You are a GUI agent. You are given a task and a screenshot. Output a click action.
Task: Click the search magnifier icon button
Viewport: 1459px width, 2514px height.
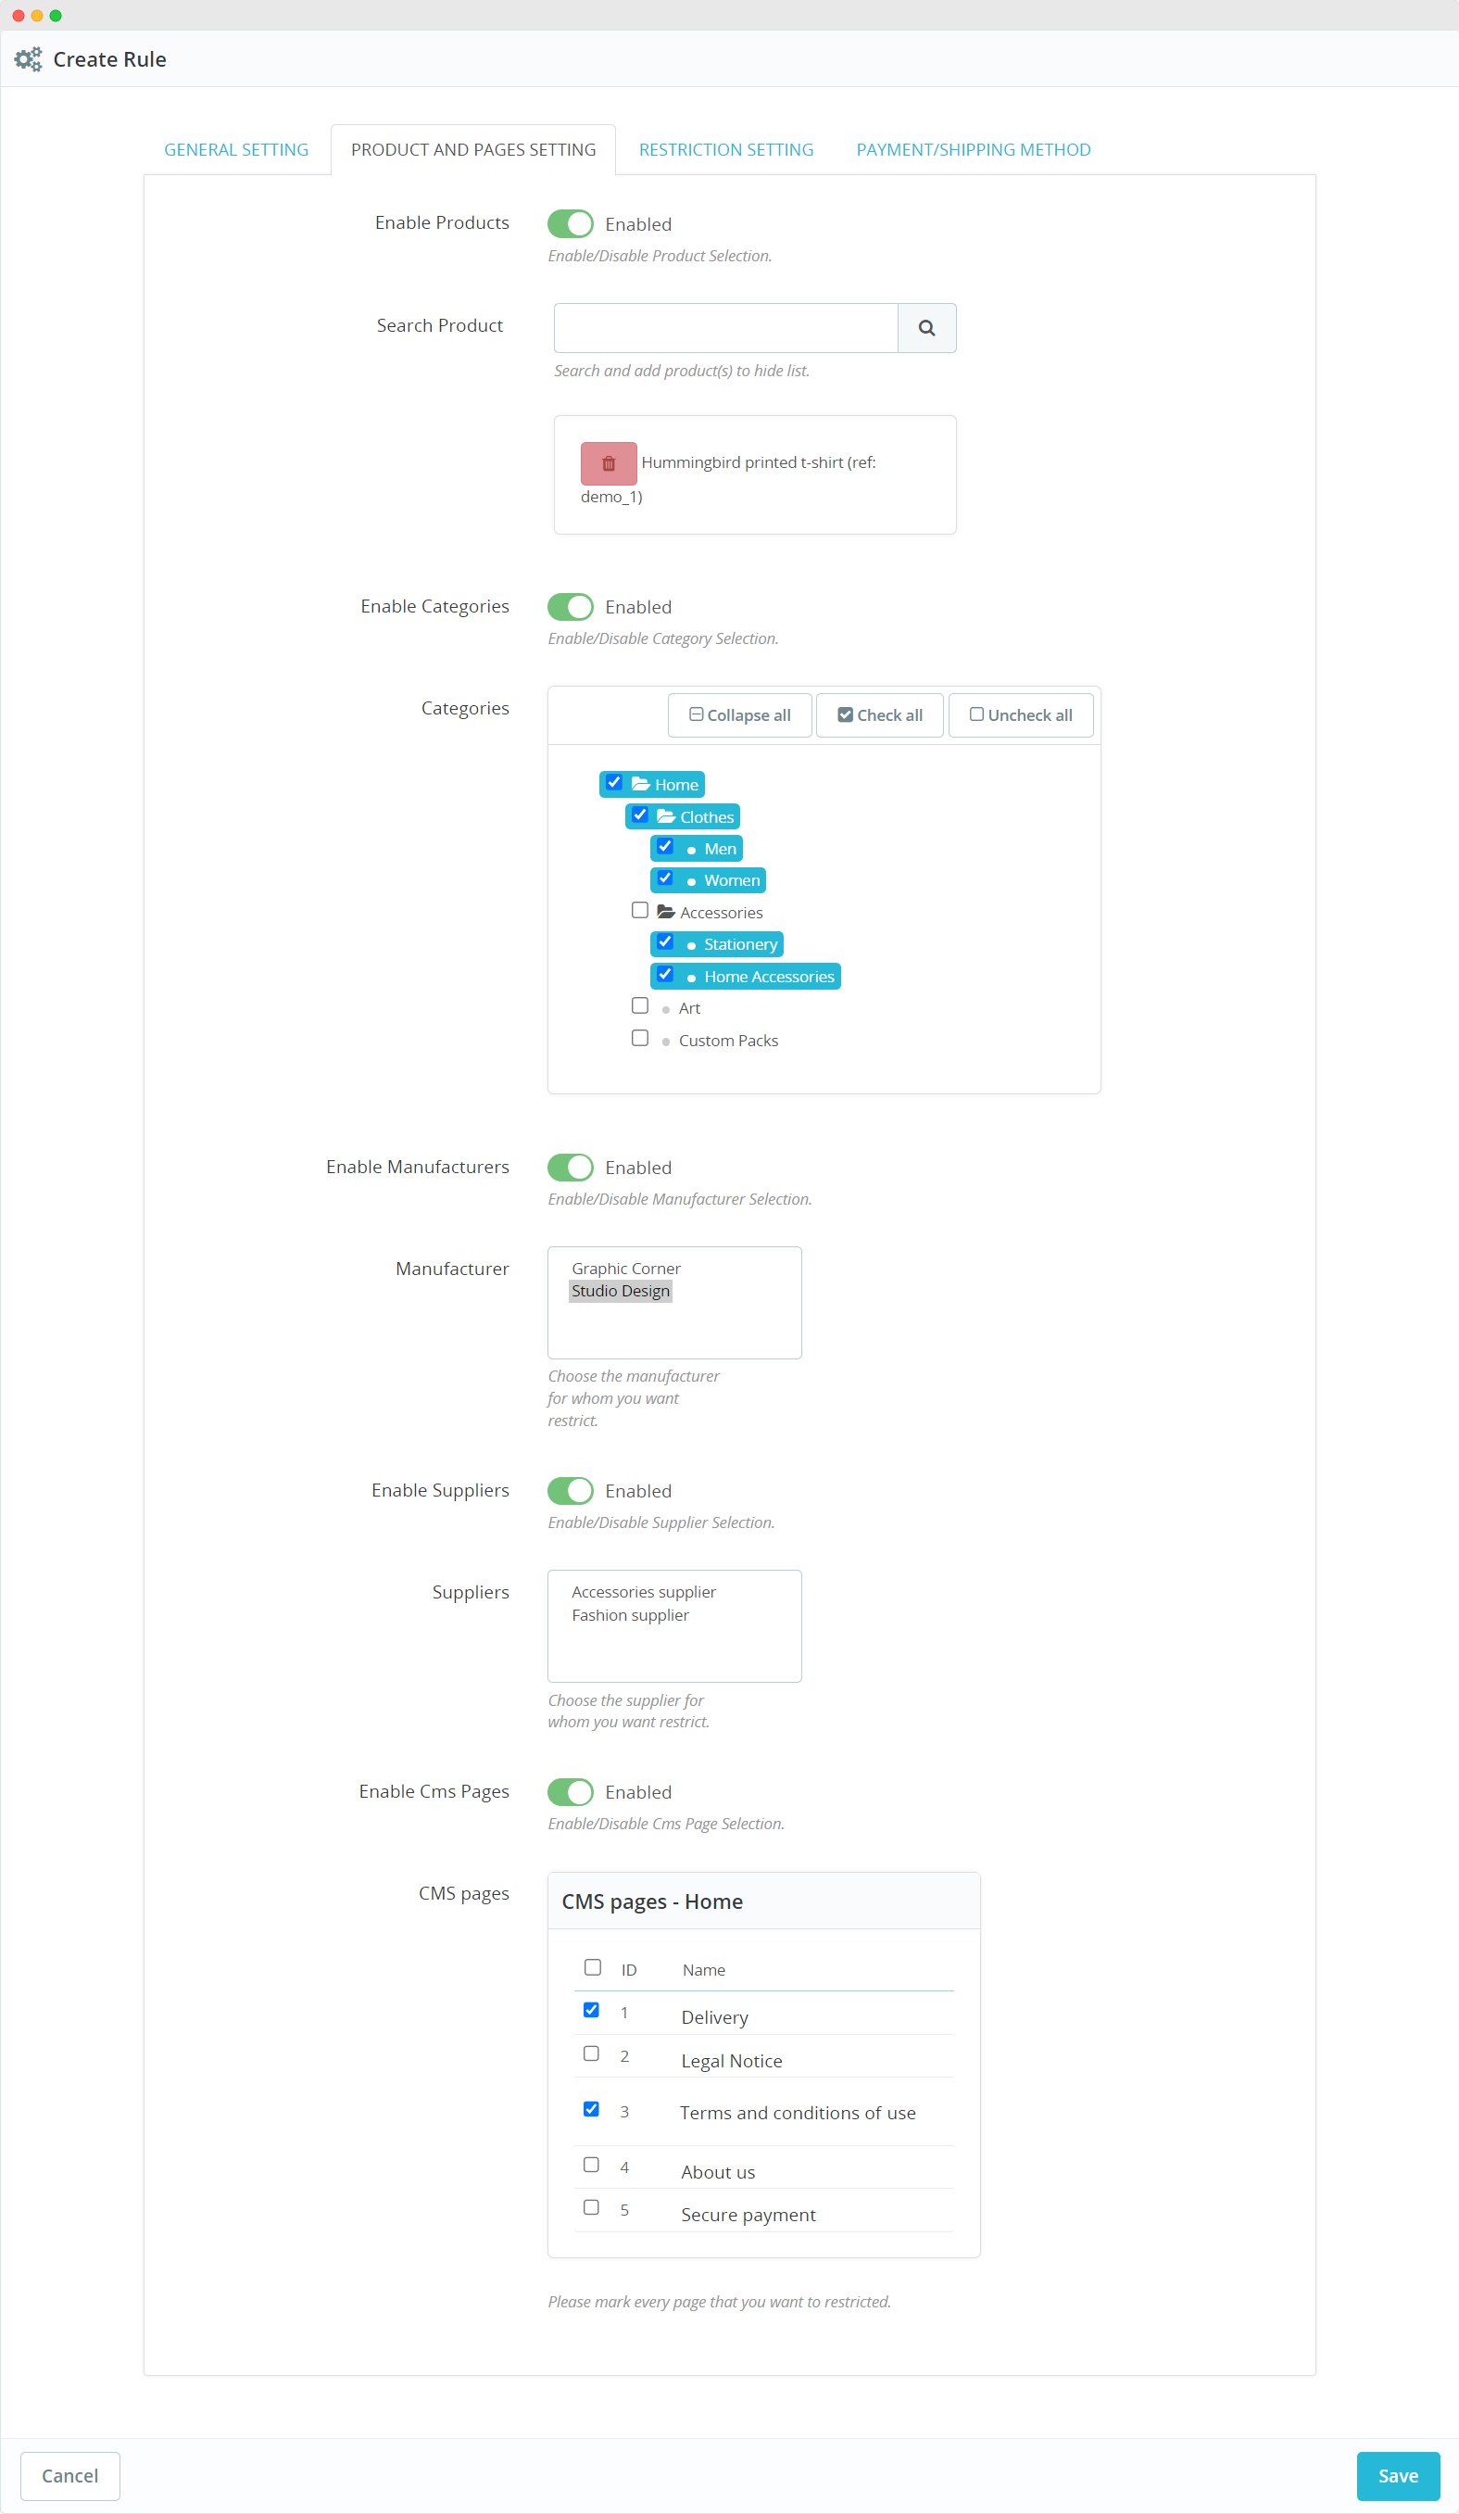(926, 328)
